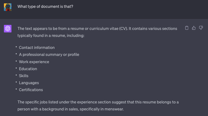
Task: Click 'A professional summary or profile' item
Action: coord(49,55)
